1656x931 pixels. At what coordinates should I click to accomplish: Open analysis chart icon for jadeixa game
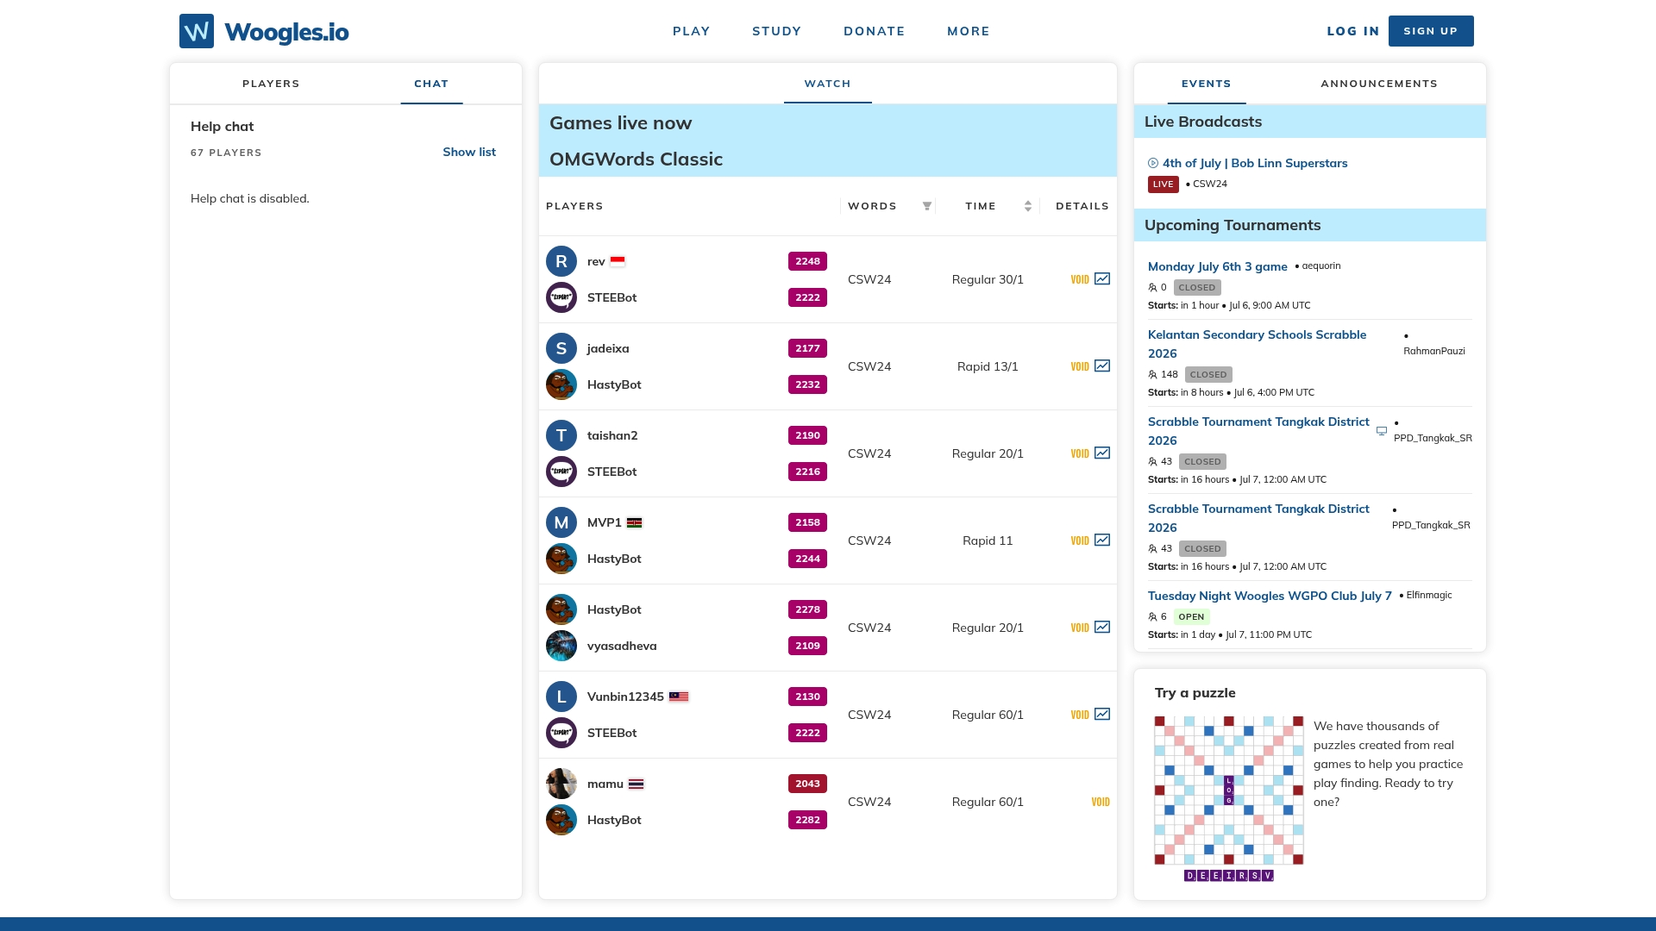coord(1102,366)
